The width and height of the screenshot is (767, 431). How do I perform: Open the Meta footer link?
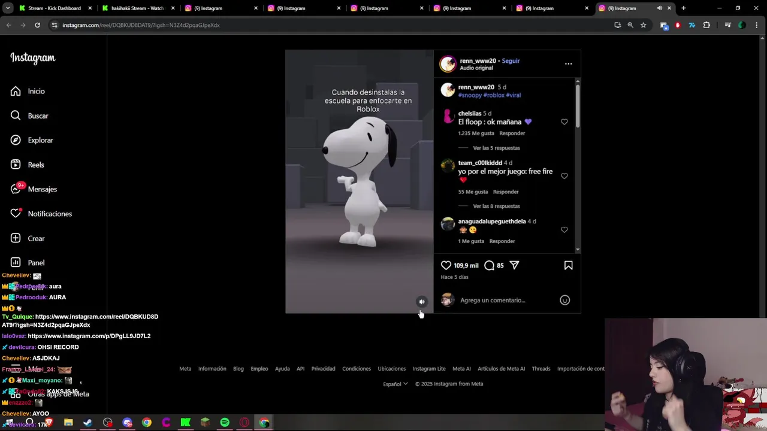(x=185, y=369)
